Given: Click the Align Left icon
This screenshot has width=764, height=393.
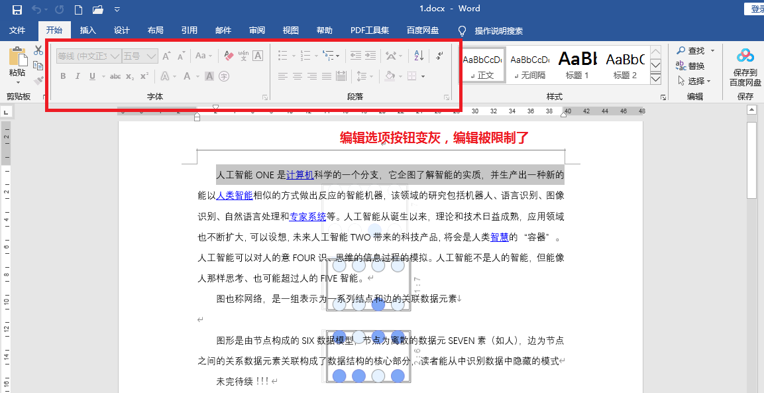Looking at the screenshot, I should click(282, 76).
